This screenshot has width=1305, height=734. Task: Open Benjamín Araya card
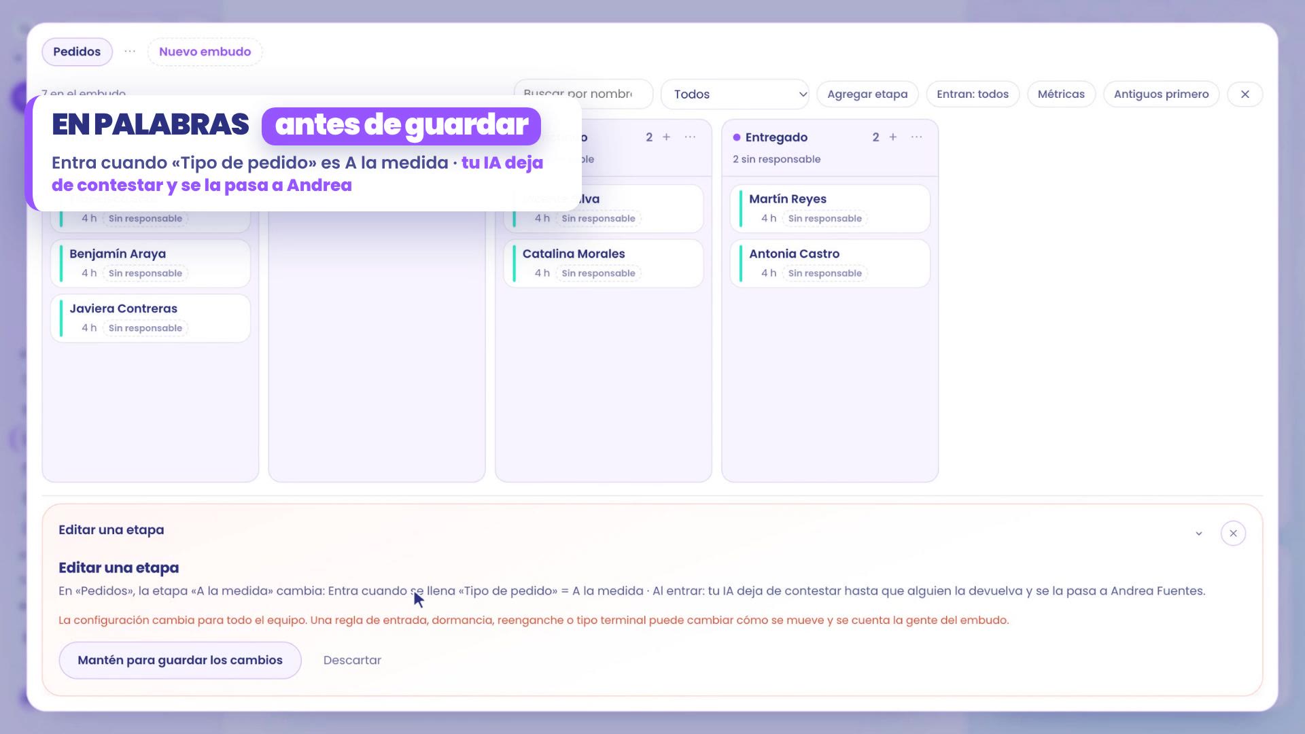(x=150, y=263)
